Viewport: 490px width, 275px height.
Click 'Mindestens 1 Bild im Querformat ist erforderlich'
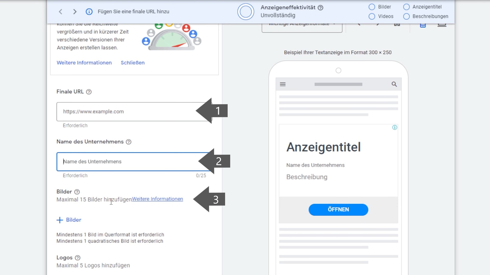110,235
